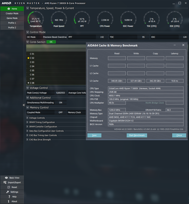The width and height of the screenshot is (189, 204).
Task: Click the Temperature gauge
Action: click(36, 19)
